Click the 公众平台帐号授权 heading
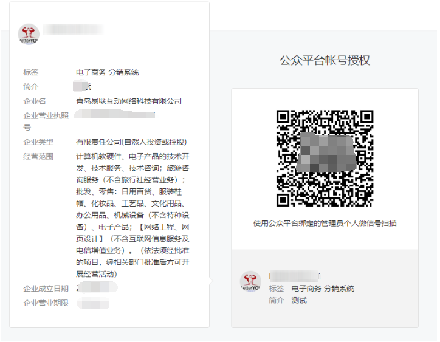The height and width of the screenshot is (342, 440). tap(325, 60)
